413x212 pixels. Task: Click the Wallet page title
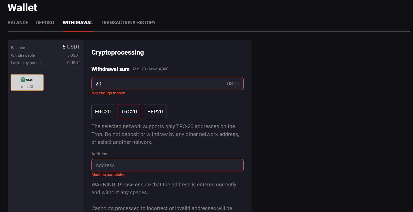click(x=22, y=8)
